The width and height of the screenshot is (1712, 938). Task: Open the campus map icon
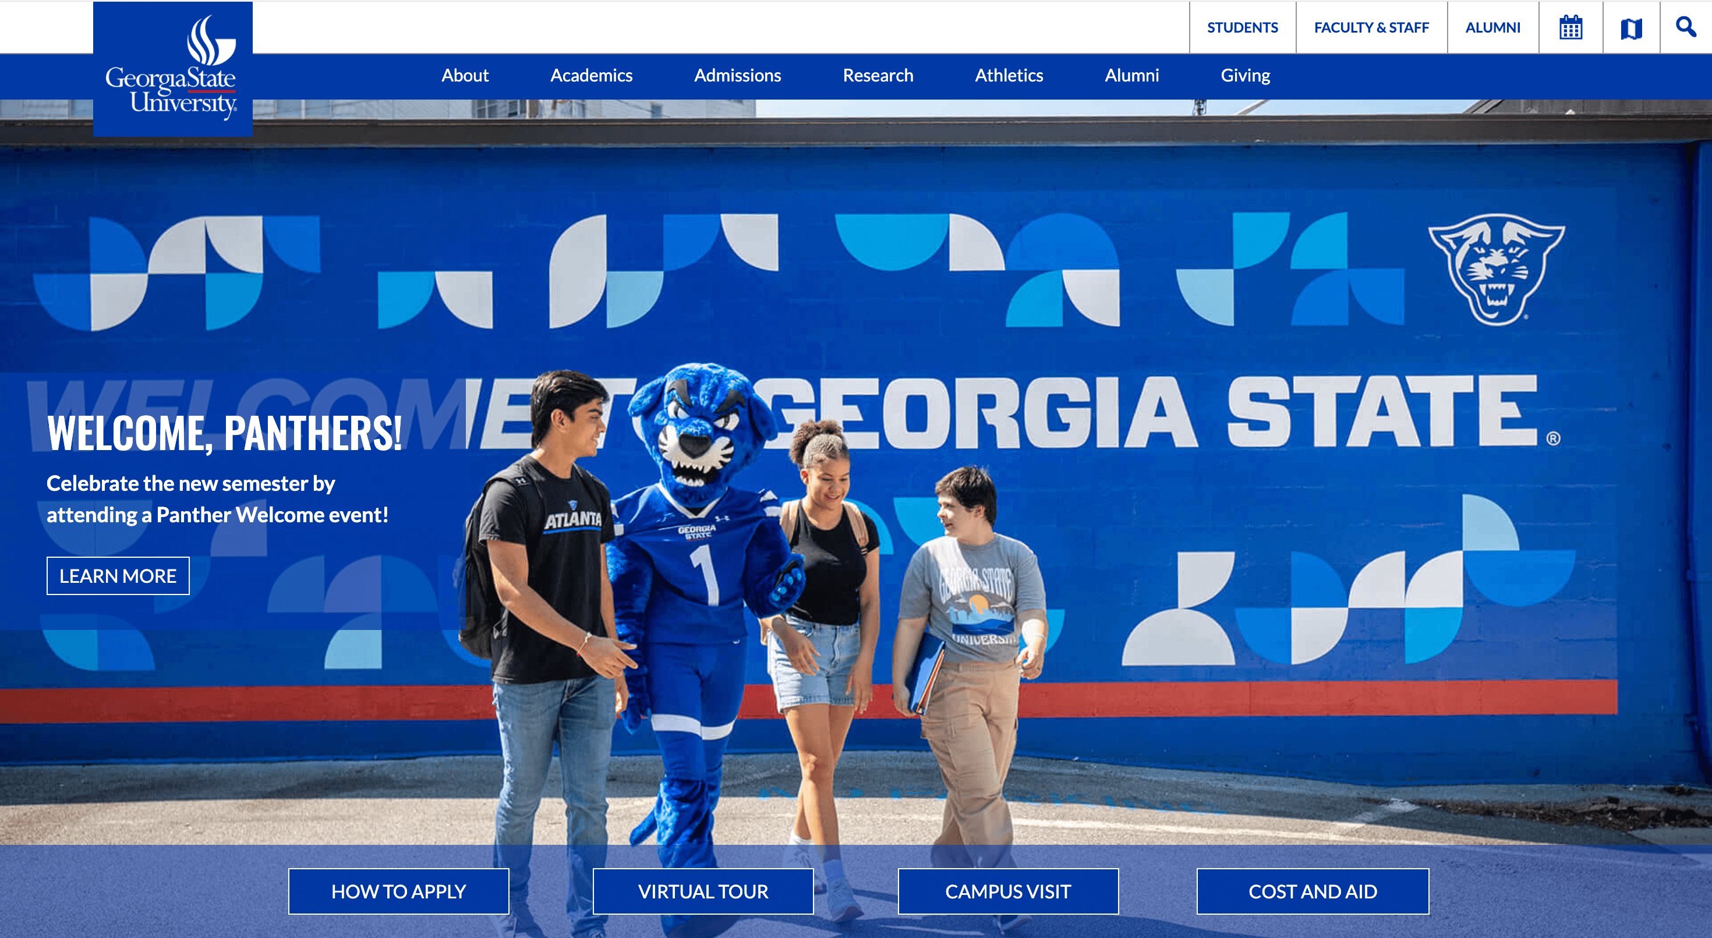pos(1631,29)
